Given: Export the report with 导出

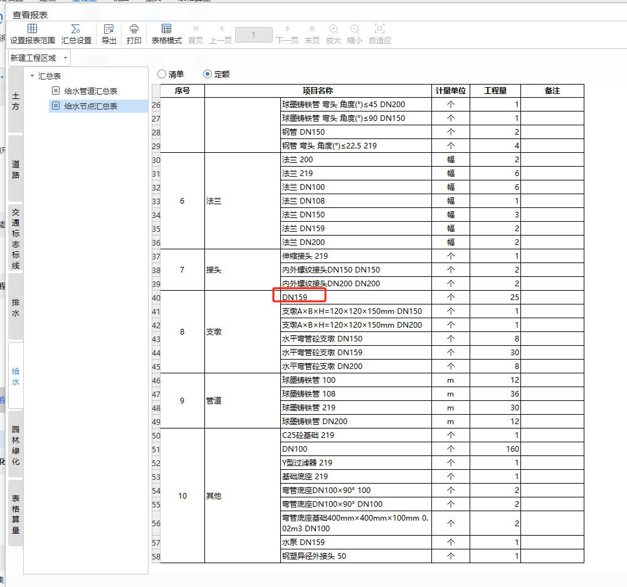Looking at the screenshot, I should click(x=108, y=34).
